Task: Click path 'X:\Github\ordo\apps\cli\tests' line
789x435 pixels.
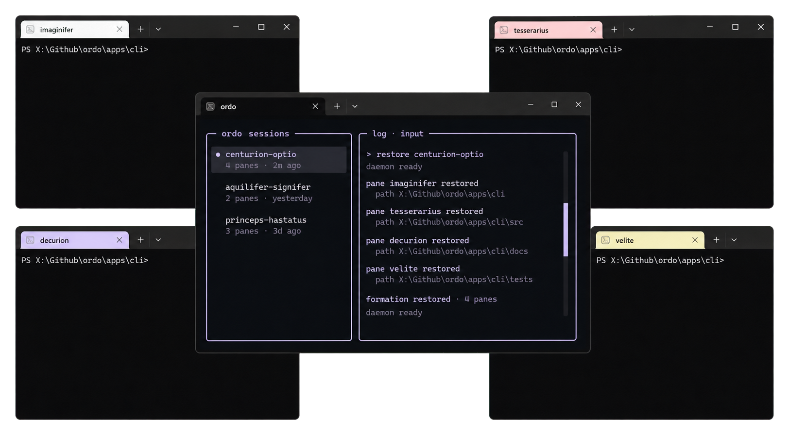Action: [454, 280]
